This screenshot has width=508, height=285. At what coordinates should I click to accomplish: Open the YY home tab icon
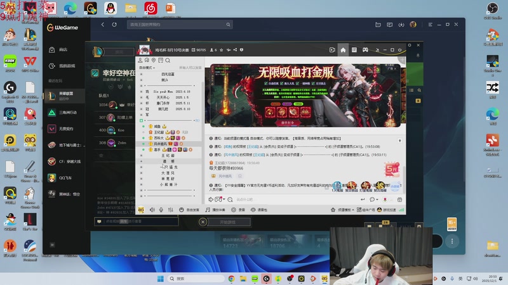(343, 50)
